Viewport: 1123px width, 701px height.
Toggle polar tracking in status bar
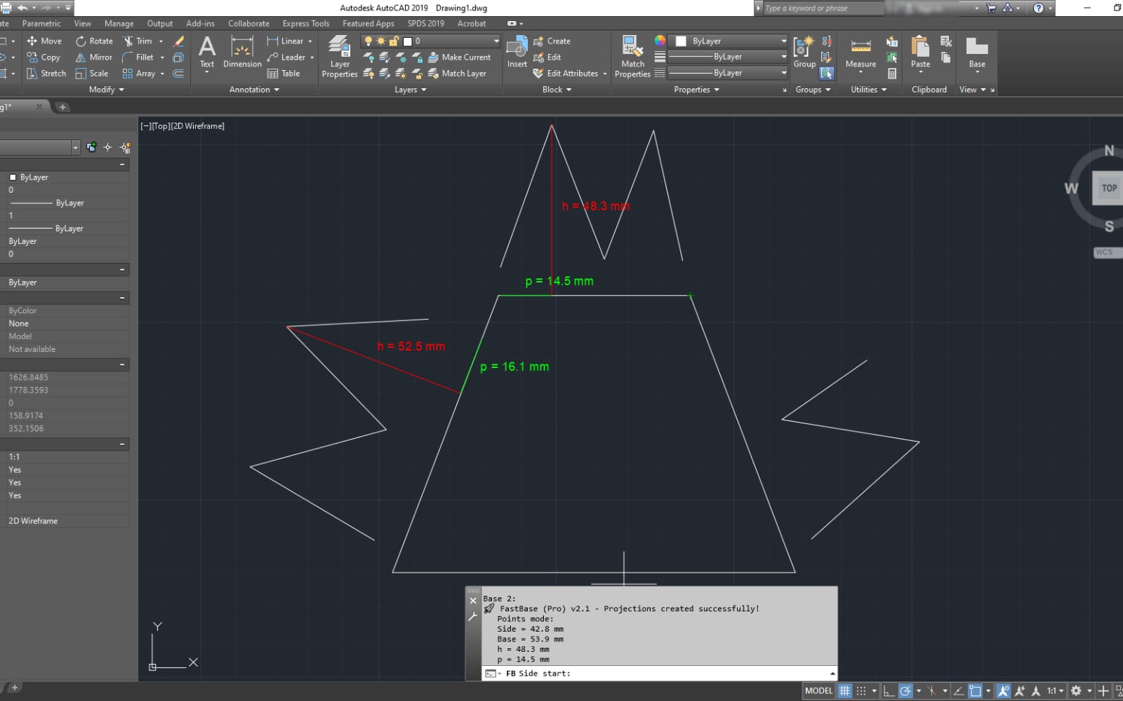point(905,690)
